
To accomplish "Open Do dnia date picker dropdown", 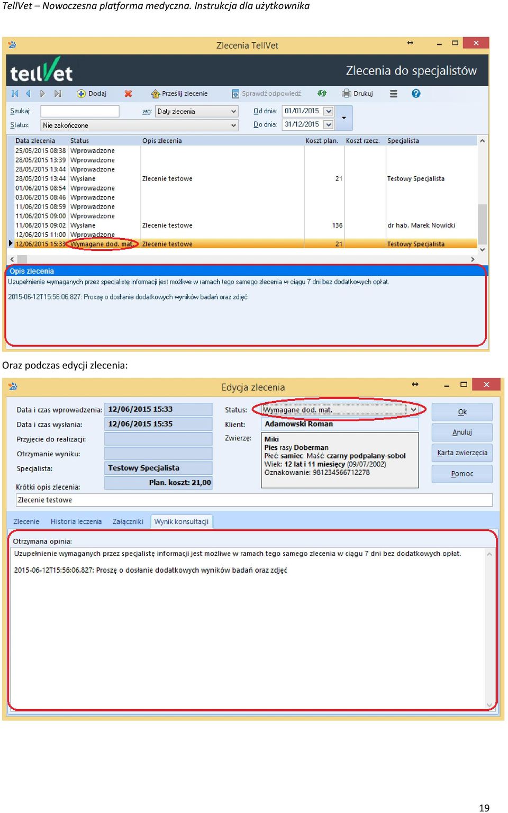I will [x=329, y=124].
